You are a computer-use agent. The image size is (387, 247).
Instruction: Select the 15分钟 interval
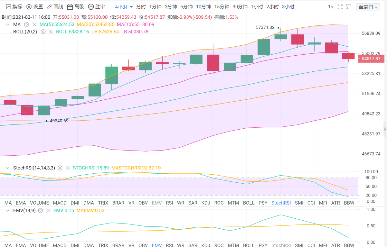click(x=222, y=7)
